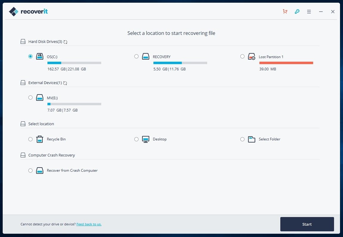Select the Recover from Crash Computer option
Viewport: 343px width, 237px height.
30,170
